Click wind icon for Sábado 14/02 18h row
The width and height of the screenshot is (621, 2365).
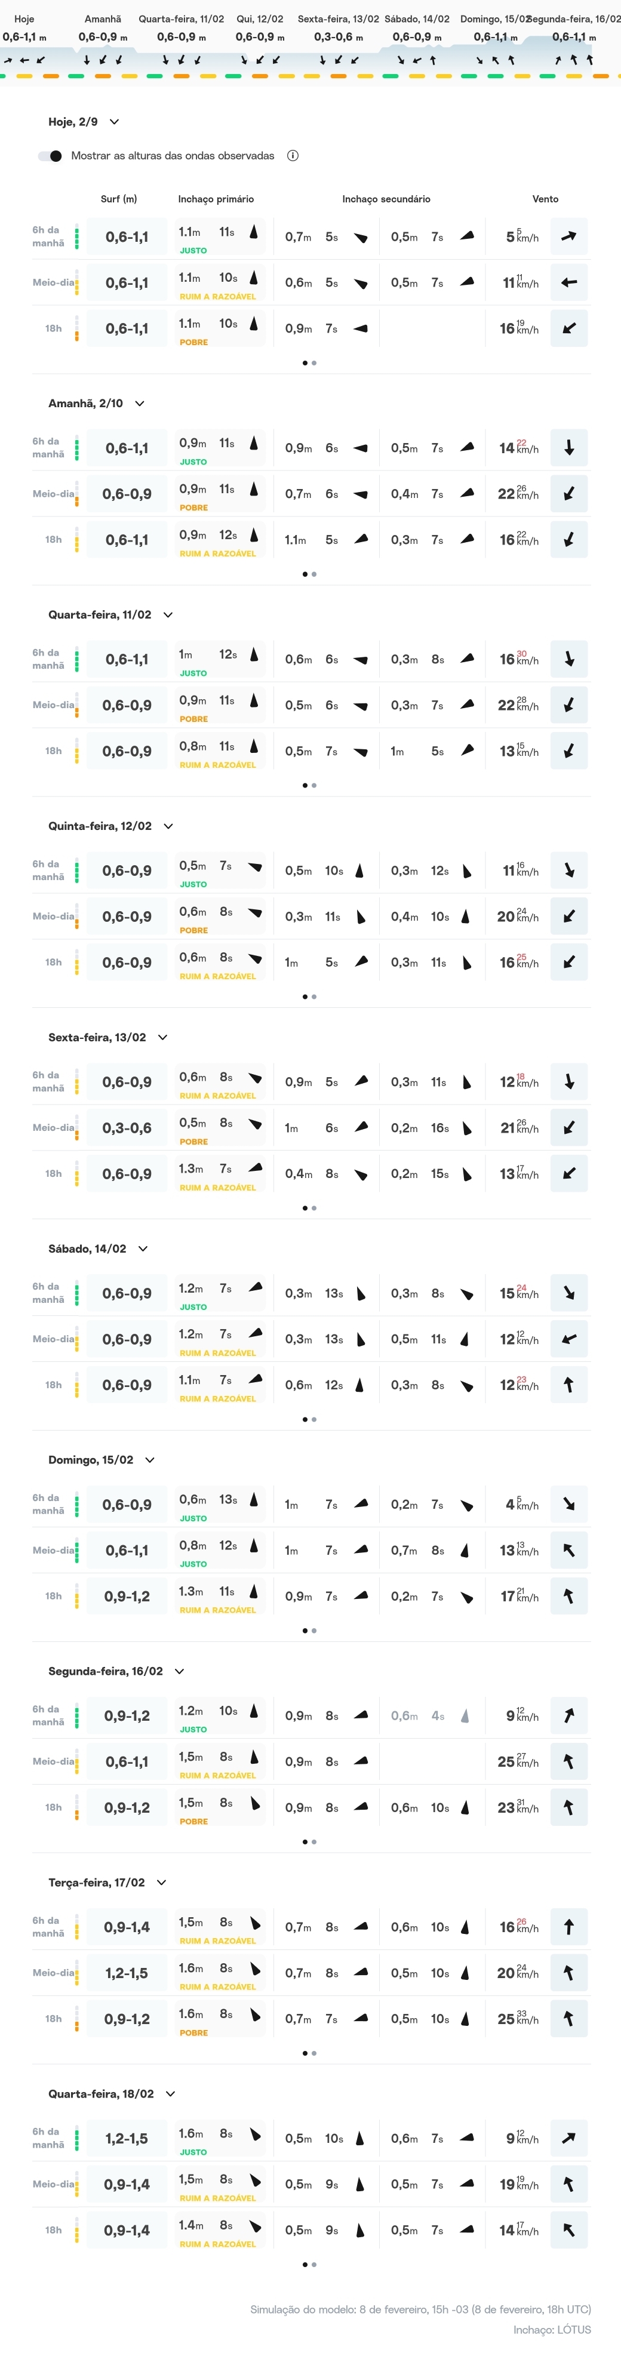[x=568, y=1385]
